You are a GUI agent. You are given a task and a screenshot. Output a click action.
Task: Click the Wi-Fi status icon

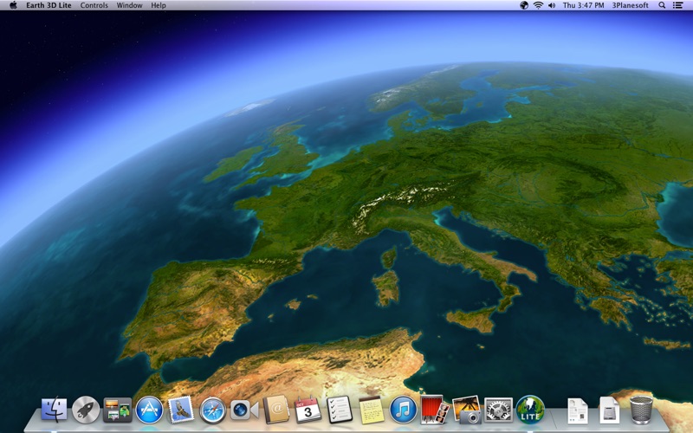tap(538, 5)
